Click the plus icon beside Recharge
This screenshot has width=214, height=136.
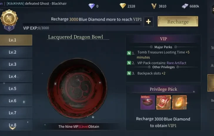(x=148, y=21)
